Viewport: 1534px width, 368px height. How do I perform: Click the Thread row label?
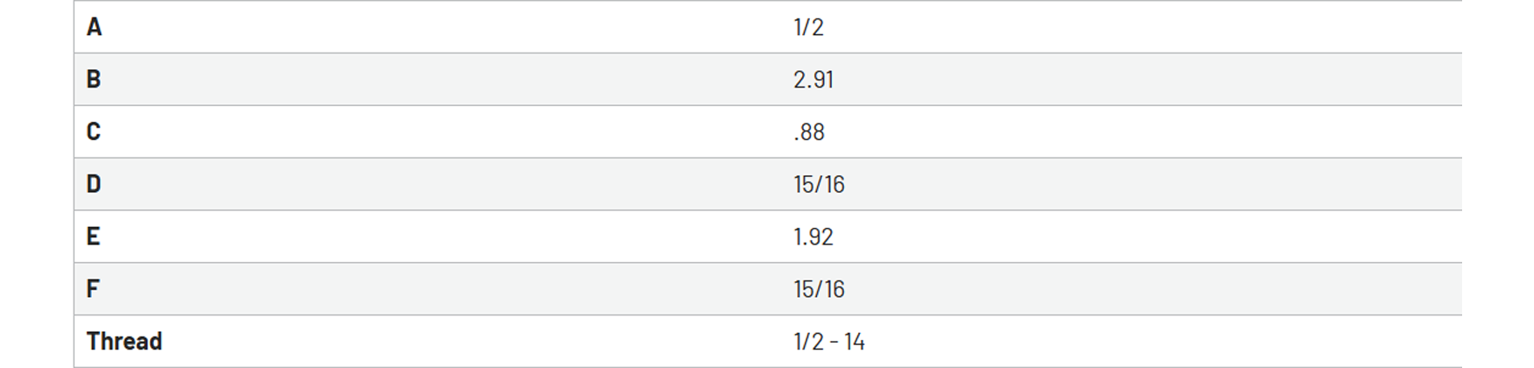[124, 342]
